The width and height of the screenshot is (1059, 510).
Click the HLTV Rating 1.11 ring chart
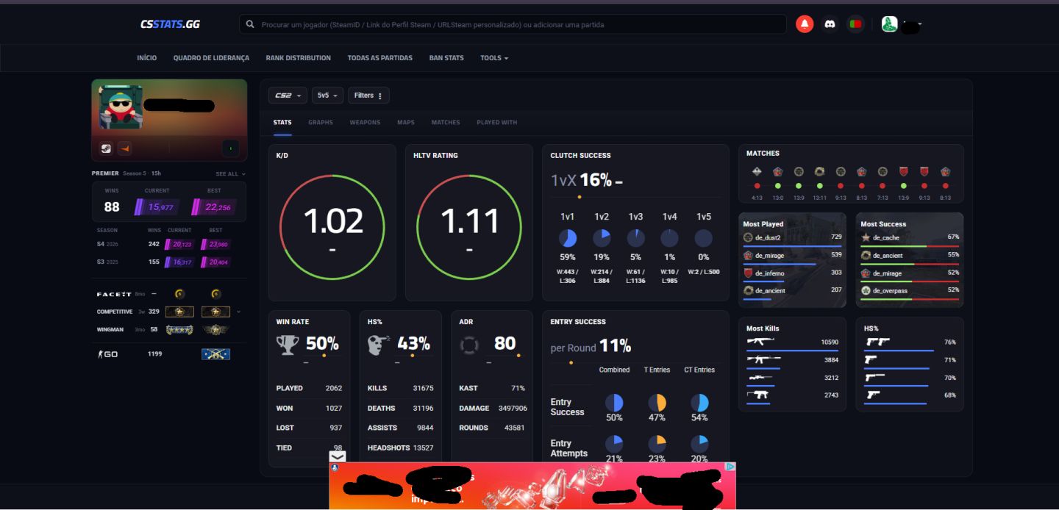click(x=469, y=227)
